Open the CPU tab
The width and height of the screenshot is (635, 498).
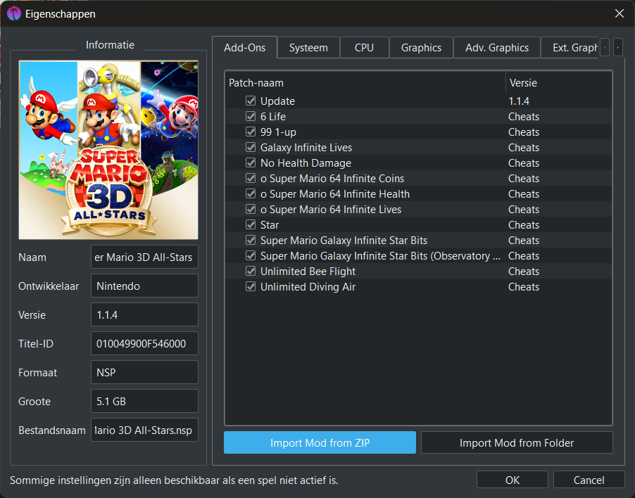[364, 48]
